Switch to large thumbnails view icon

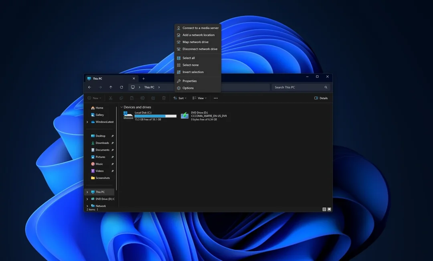pyautogui.click(x=329, y=209)
